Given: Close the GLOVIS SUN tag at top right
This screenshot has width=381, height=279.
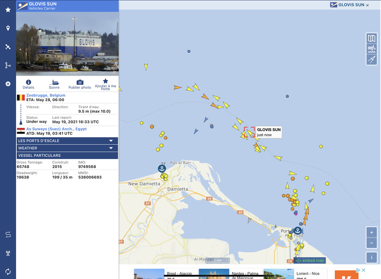Looking at the screenshot, I should (367, 5).
